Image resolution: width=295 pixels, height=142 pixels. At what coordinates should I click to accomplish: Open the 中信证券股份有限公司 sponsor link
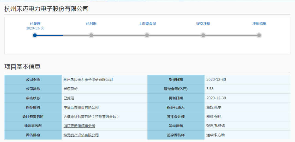coord(81,107)
